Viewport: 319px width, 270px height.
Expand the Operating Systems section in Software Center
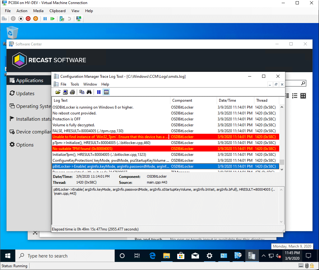tap(30, 106)
